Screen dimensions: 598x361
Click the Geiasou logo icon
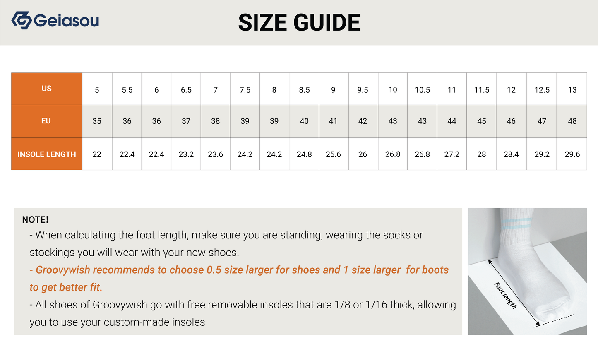22,20
